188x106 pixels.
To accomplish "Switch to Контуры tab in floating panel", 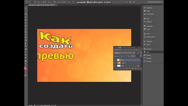I will click(129, 47).
